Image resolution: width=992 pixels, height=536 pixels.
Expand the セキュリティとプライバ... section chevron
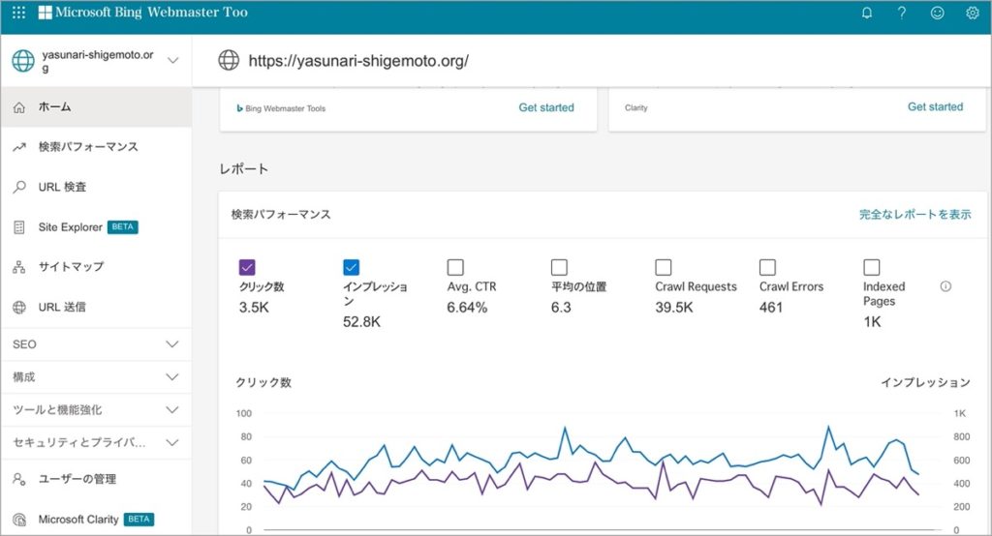[x=172, y=442]
